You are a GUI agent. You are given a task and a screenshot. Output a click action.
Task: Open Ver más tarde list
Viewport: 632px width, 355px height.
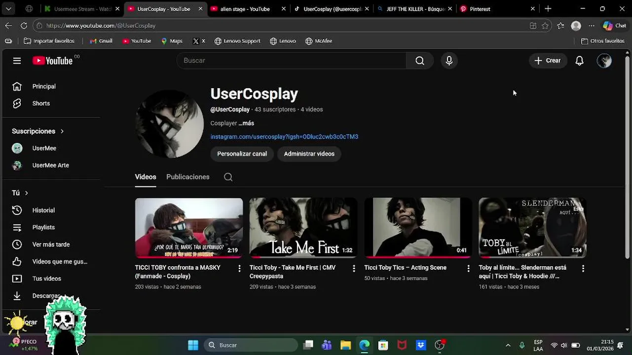[51, 245]
